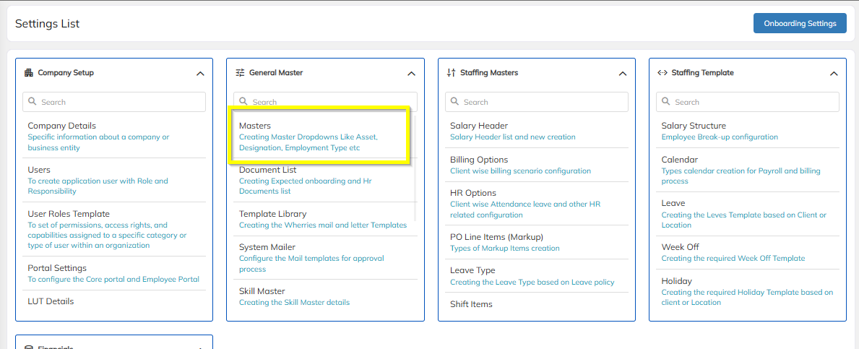The width and height of the screenshot is (859, 349).
Task: Focus the General Master search box
Action: click(x=325, y=102)
